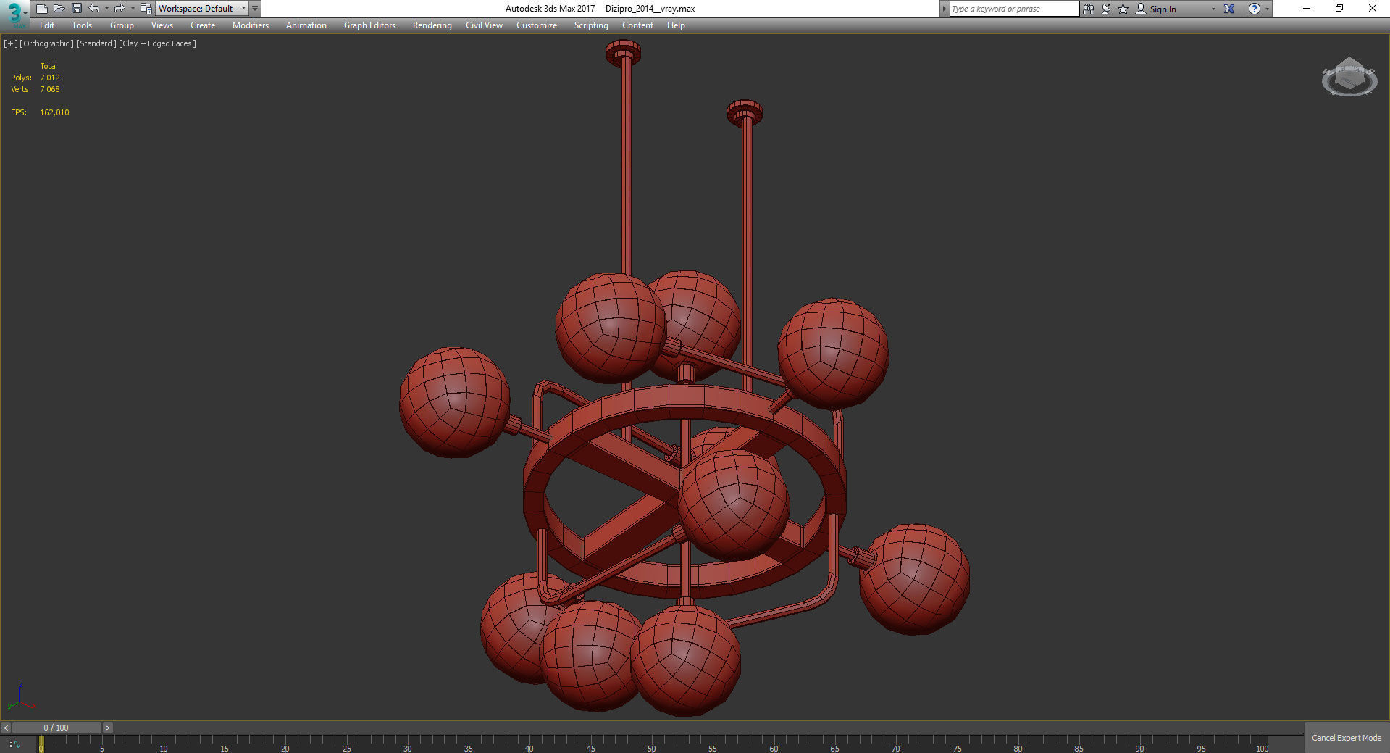The height and width of the screenshot is (753, 1390).
Task: Click the binoculars search icon
Action: 1089,9
